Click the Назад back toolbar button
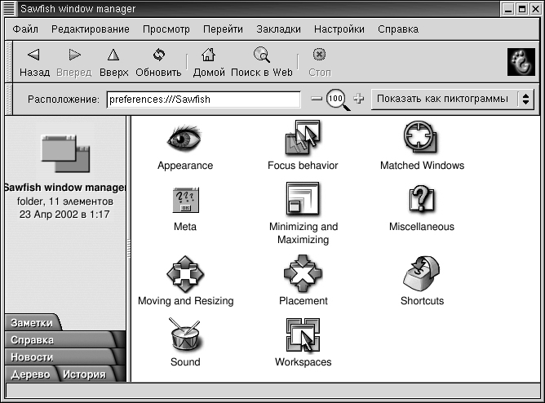The width and height of the screenshot is (545, 403). point(34,62)
